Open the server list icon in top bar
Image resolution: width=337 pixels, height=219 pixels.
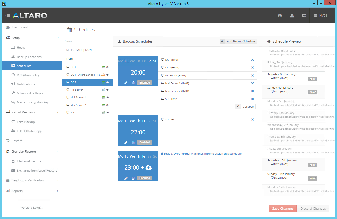click(x=304, y=15)
